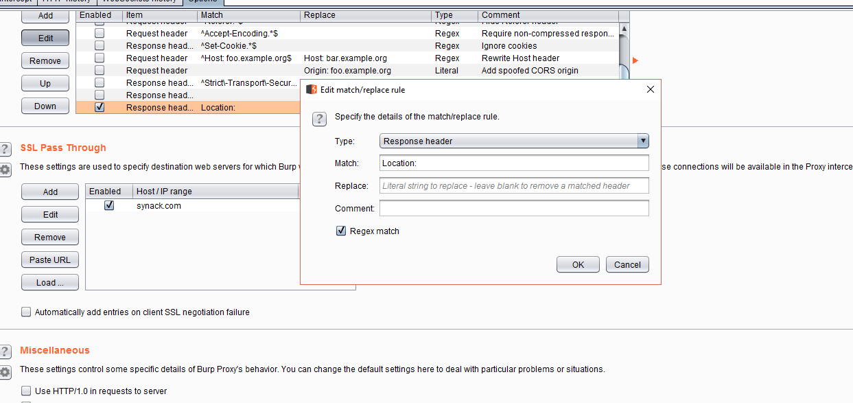
Task: Click into the Replace text field
Action: (x=513, y=186)
